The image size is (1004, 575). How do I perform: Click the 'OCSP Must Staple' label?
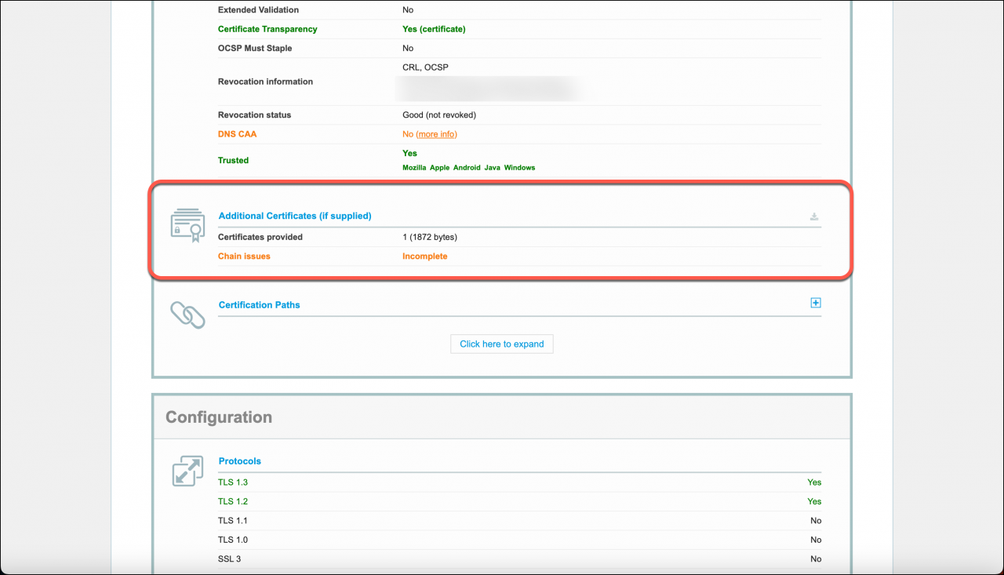pyautogui.click(x=256, y=49)
